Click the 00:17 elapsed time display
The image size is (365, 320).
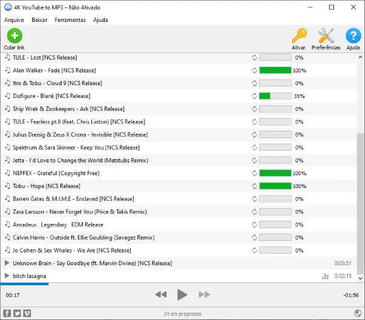point(13,295)
